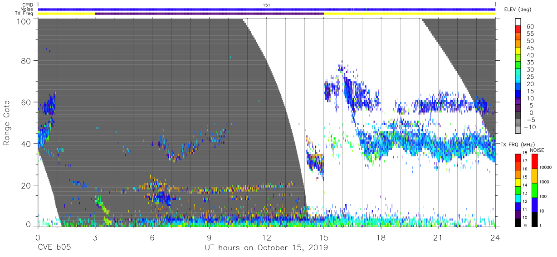The image size is (557, 257).
Task: Click the 80 tick on the Range Gate axis
Action: 27,60
